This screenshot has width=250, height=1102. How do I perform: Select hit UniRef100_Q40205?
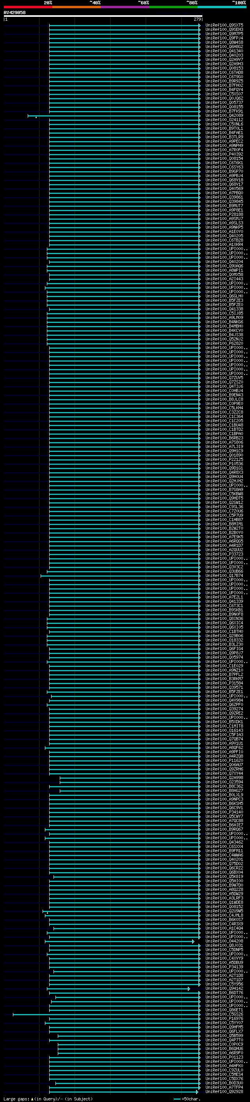click(x=224, y=236)
